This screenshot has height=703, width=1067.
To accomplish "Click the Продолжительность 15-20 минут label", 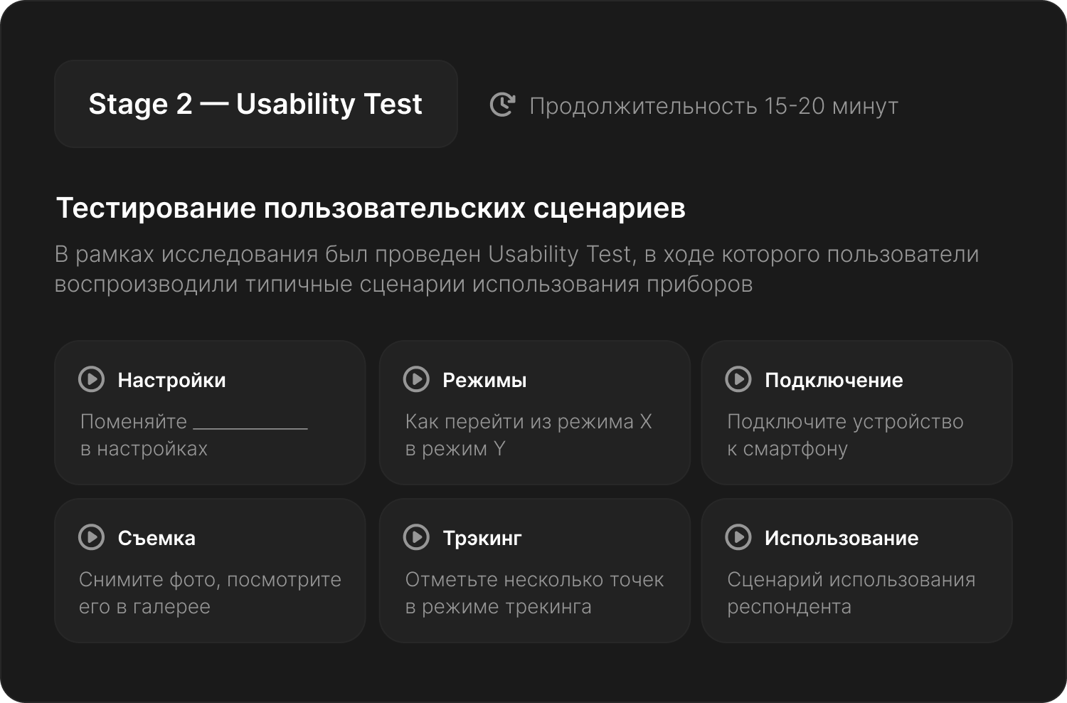I will (x=713, y=106).
